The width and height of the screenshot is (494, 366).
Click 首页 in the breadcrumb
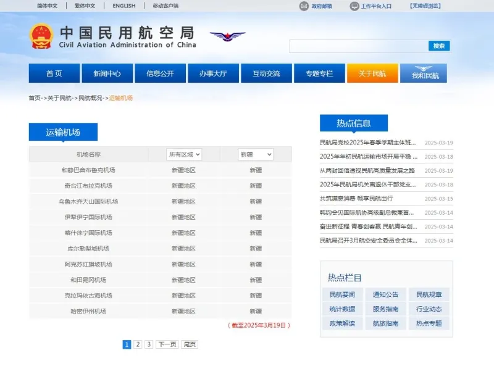(x=35, y=98)
